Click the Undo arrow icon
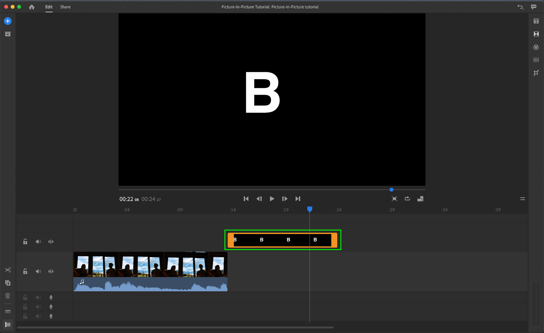The width and height of the screenshot is (544, 333). [x=520, y=7]
